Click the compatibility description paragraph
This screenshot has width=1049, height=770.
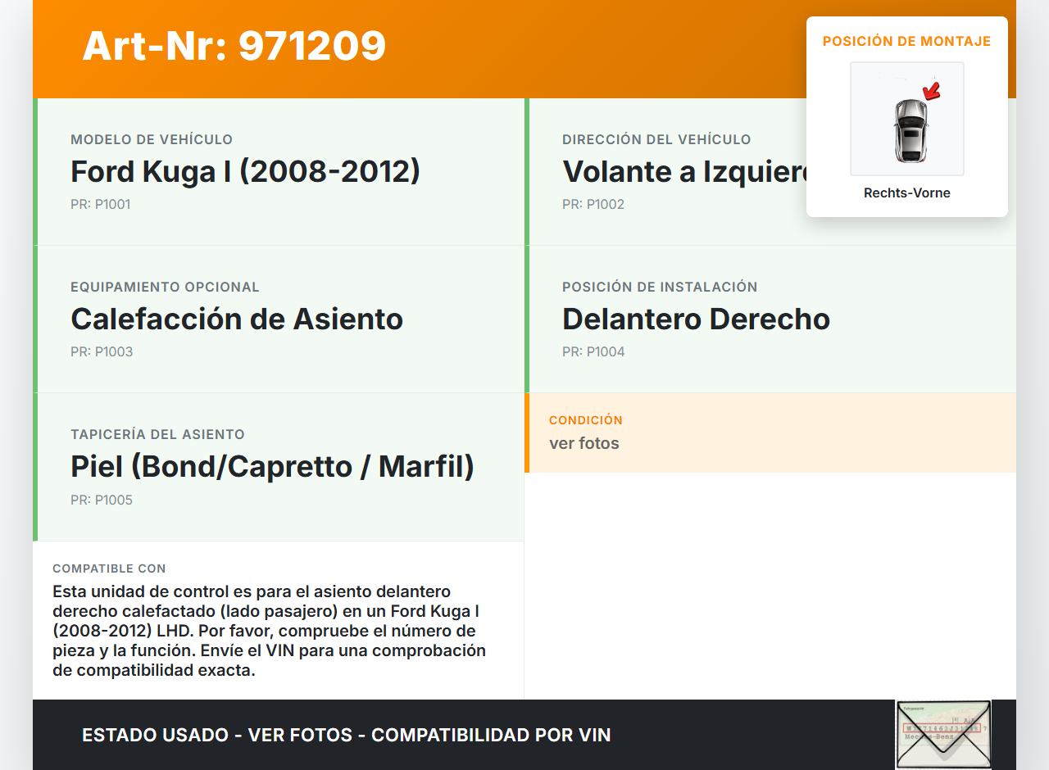click(x=270, y=631)
